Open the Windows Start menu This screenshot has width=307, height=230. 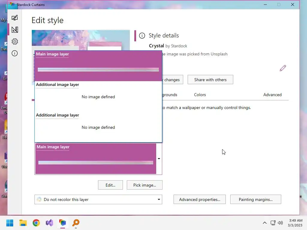(10, 223)
